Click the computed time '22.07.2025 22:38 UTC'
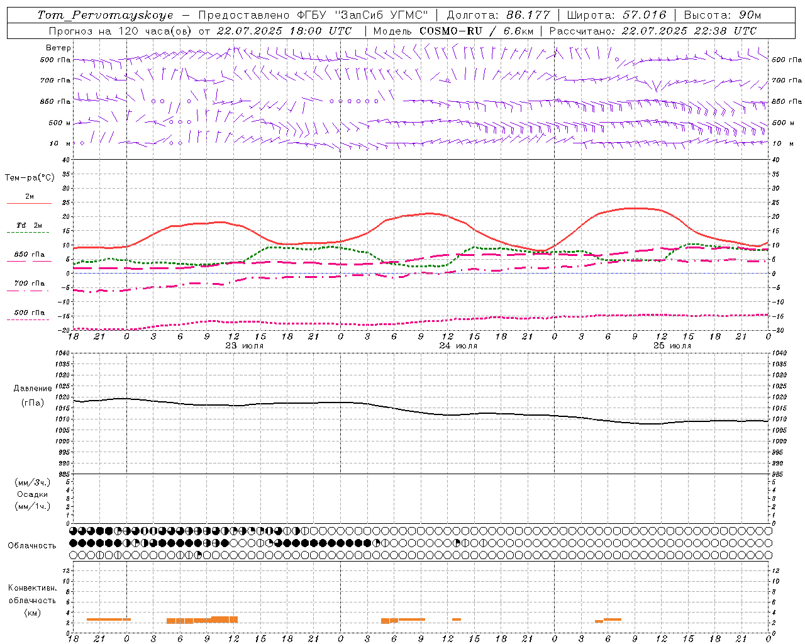 689,31
